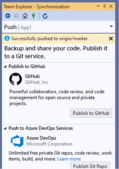The width and height of the screenshot is (119, 169).
Task: Click the Publish Git Repo button
Action: point(90,166)
